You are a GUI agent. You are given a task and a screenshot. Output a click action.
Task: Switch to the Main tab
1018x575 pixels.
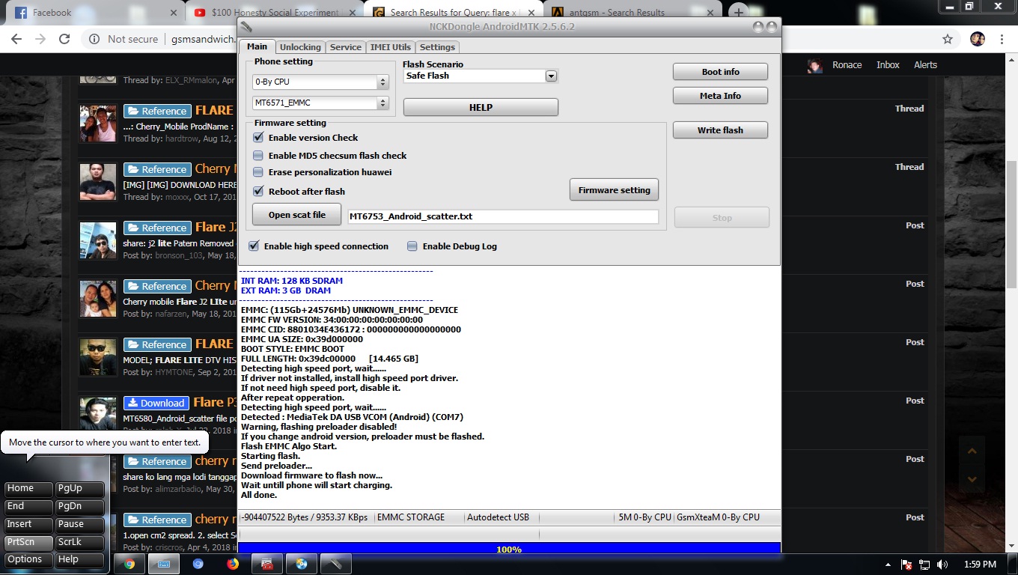[x=257, y=46]
